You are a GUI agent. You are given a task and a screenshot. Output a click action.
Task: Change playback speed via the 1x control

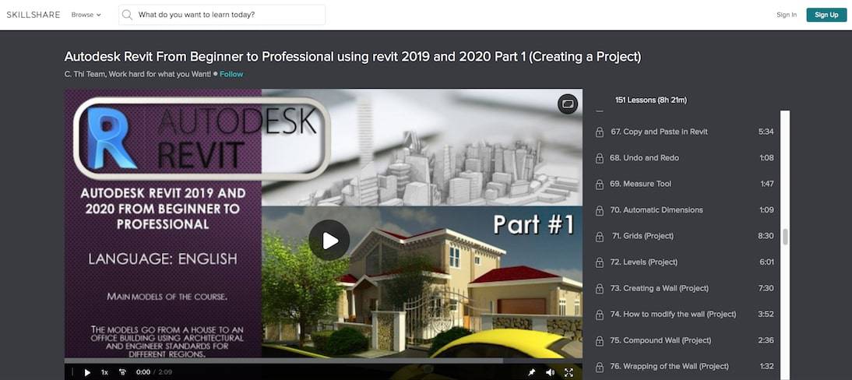[x=104, y=372]
